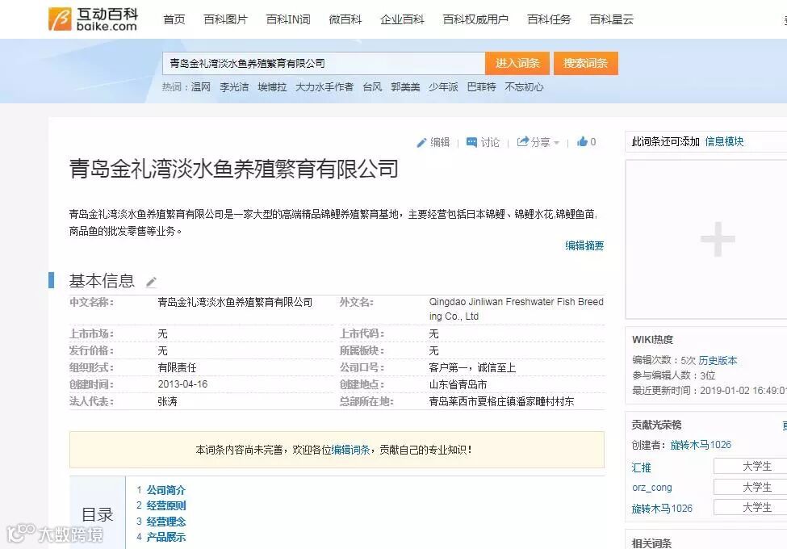Jump to section 3 经营理念
The height and width of the screenshot is (549, 787).
(x=165, y=522)
